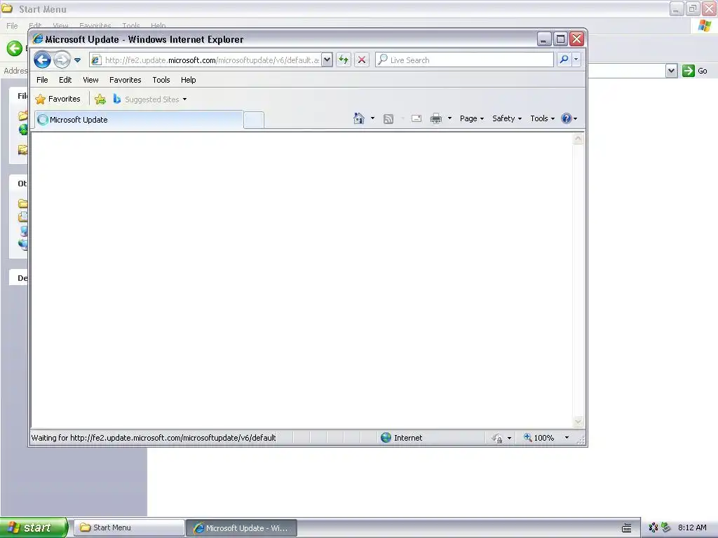Expand the Print options dropdown arrow
This screenshot has width=718, height=538.
point(449,118)
